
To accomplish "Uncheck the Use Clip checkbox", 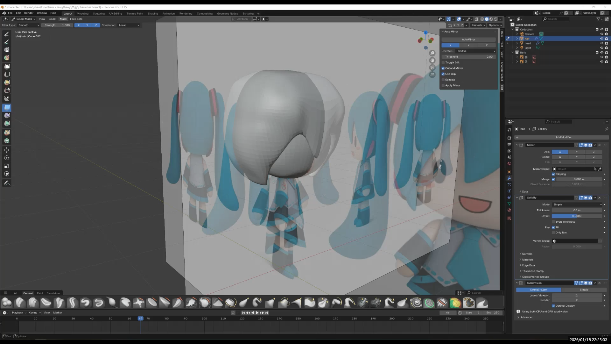I will [x=443, y=74].
